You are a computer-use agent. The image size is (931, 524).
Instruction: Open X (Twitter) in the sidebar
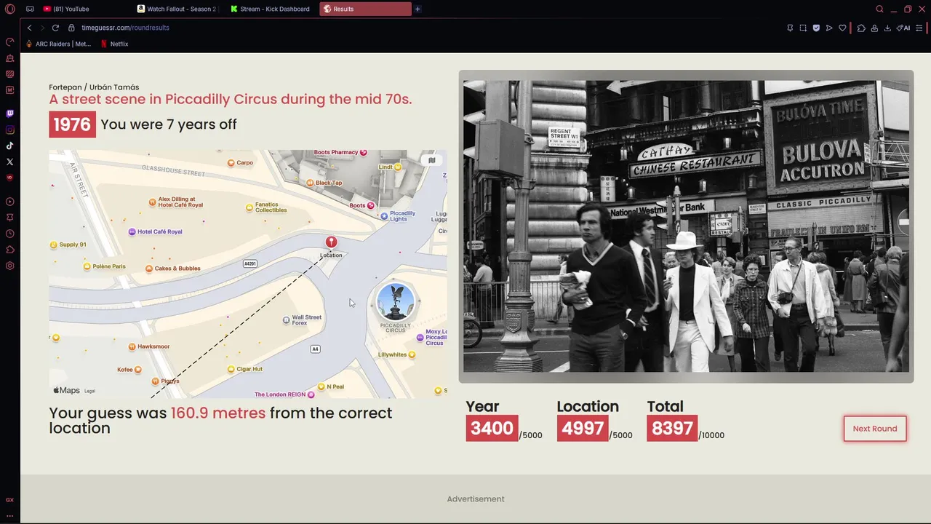tap(9, 162)
